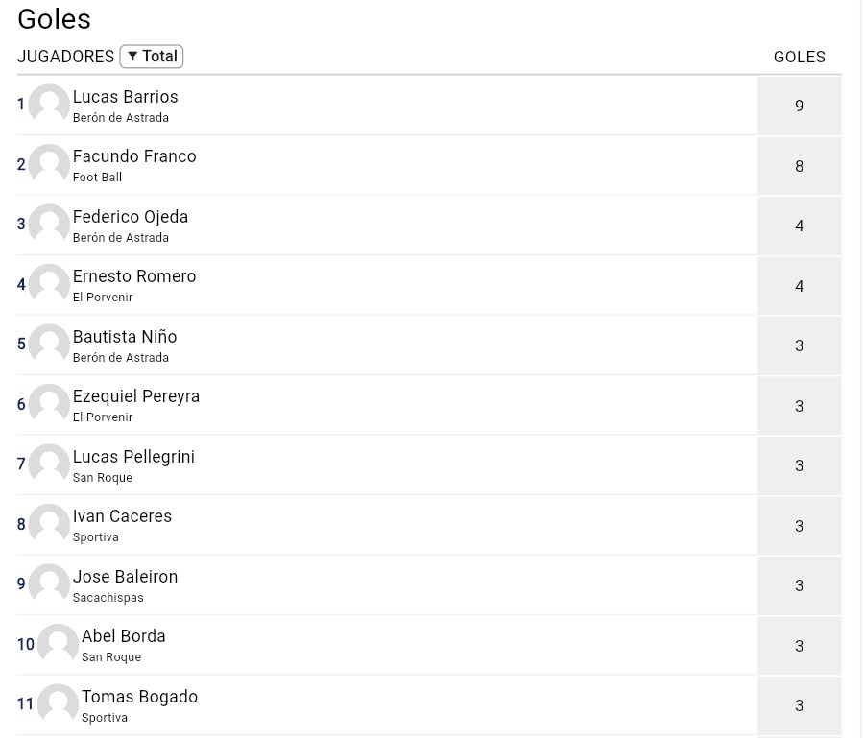
Task: Click Ezequiel Pereyra's profile avatar
Action: [49, 404]
